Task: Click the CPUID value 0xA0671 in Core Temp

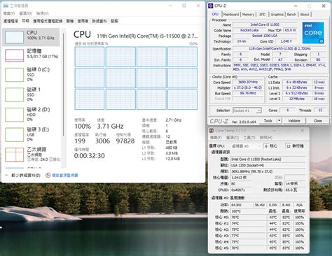Action: pyautogui.click(x=241, y=190)
